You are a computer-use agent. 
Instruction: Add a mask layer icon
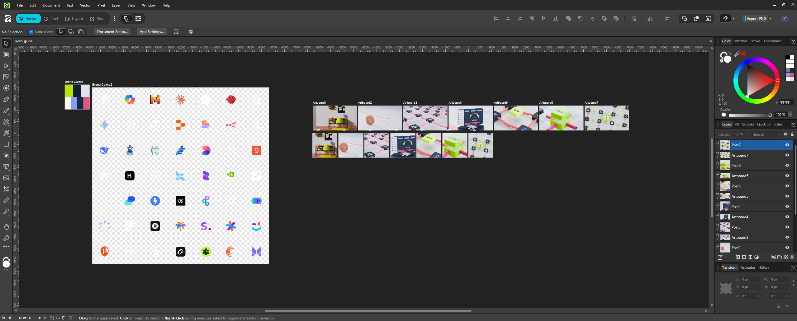click(x=744, y=257)
